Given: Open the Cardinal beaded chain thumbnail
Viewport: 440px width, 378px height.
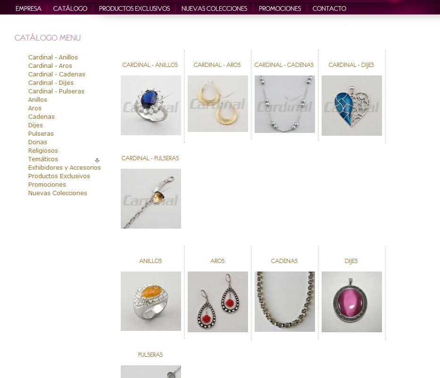Looking at the screenshot, I should (x=284, y=104).
